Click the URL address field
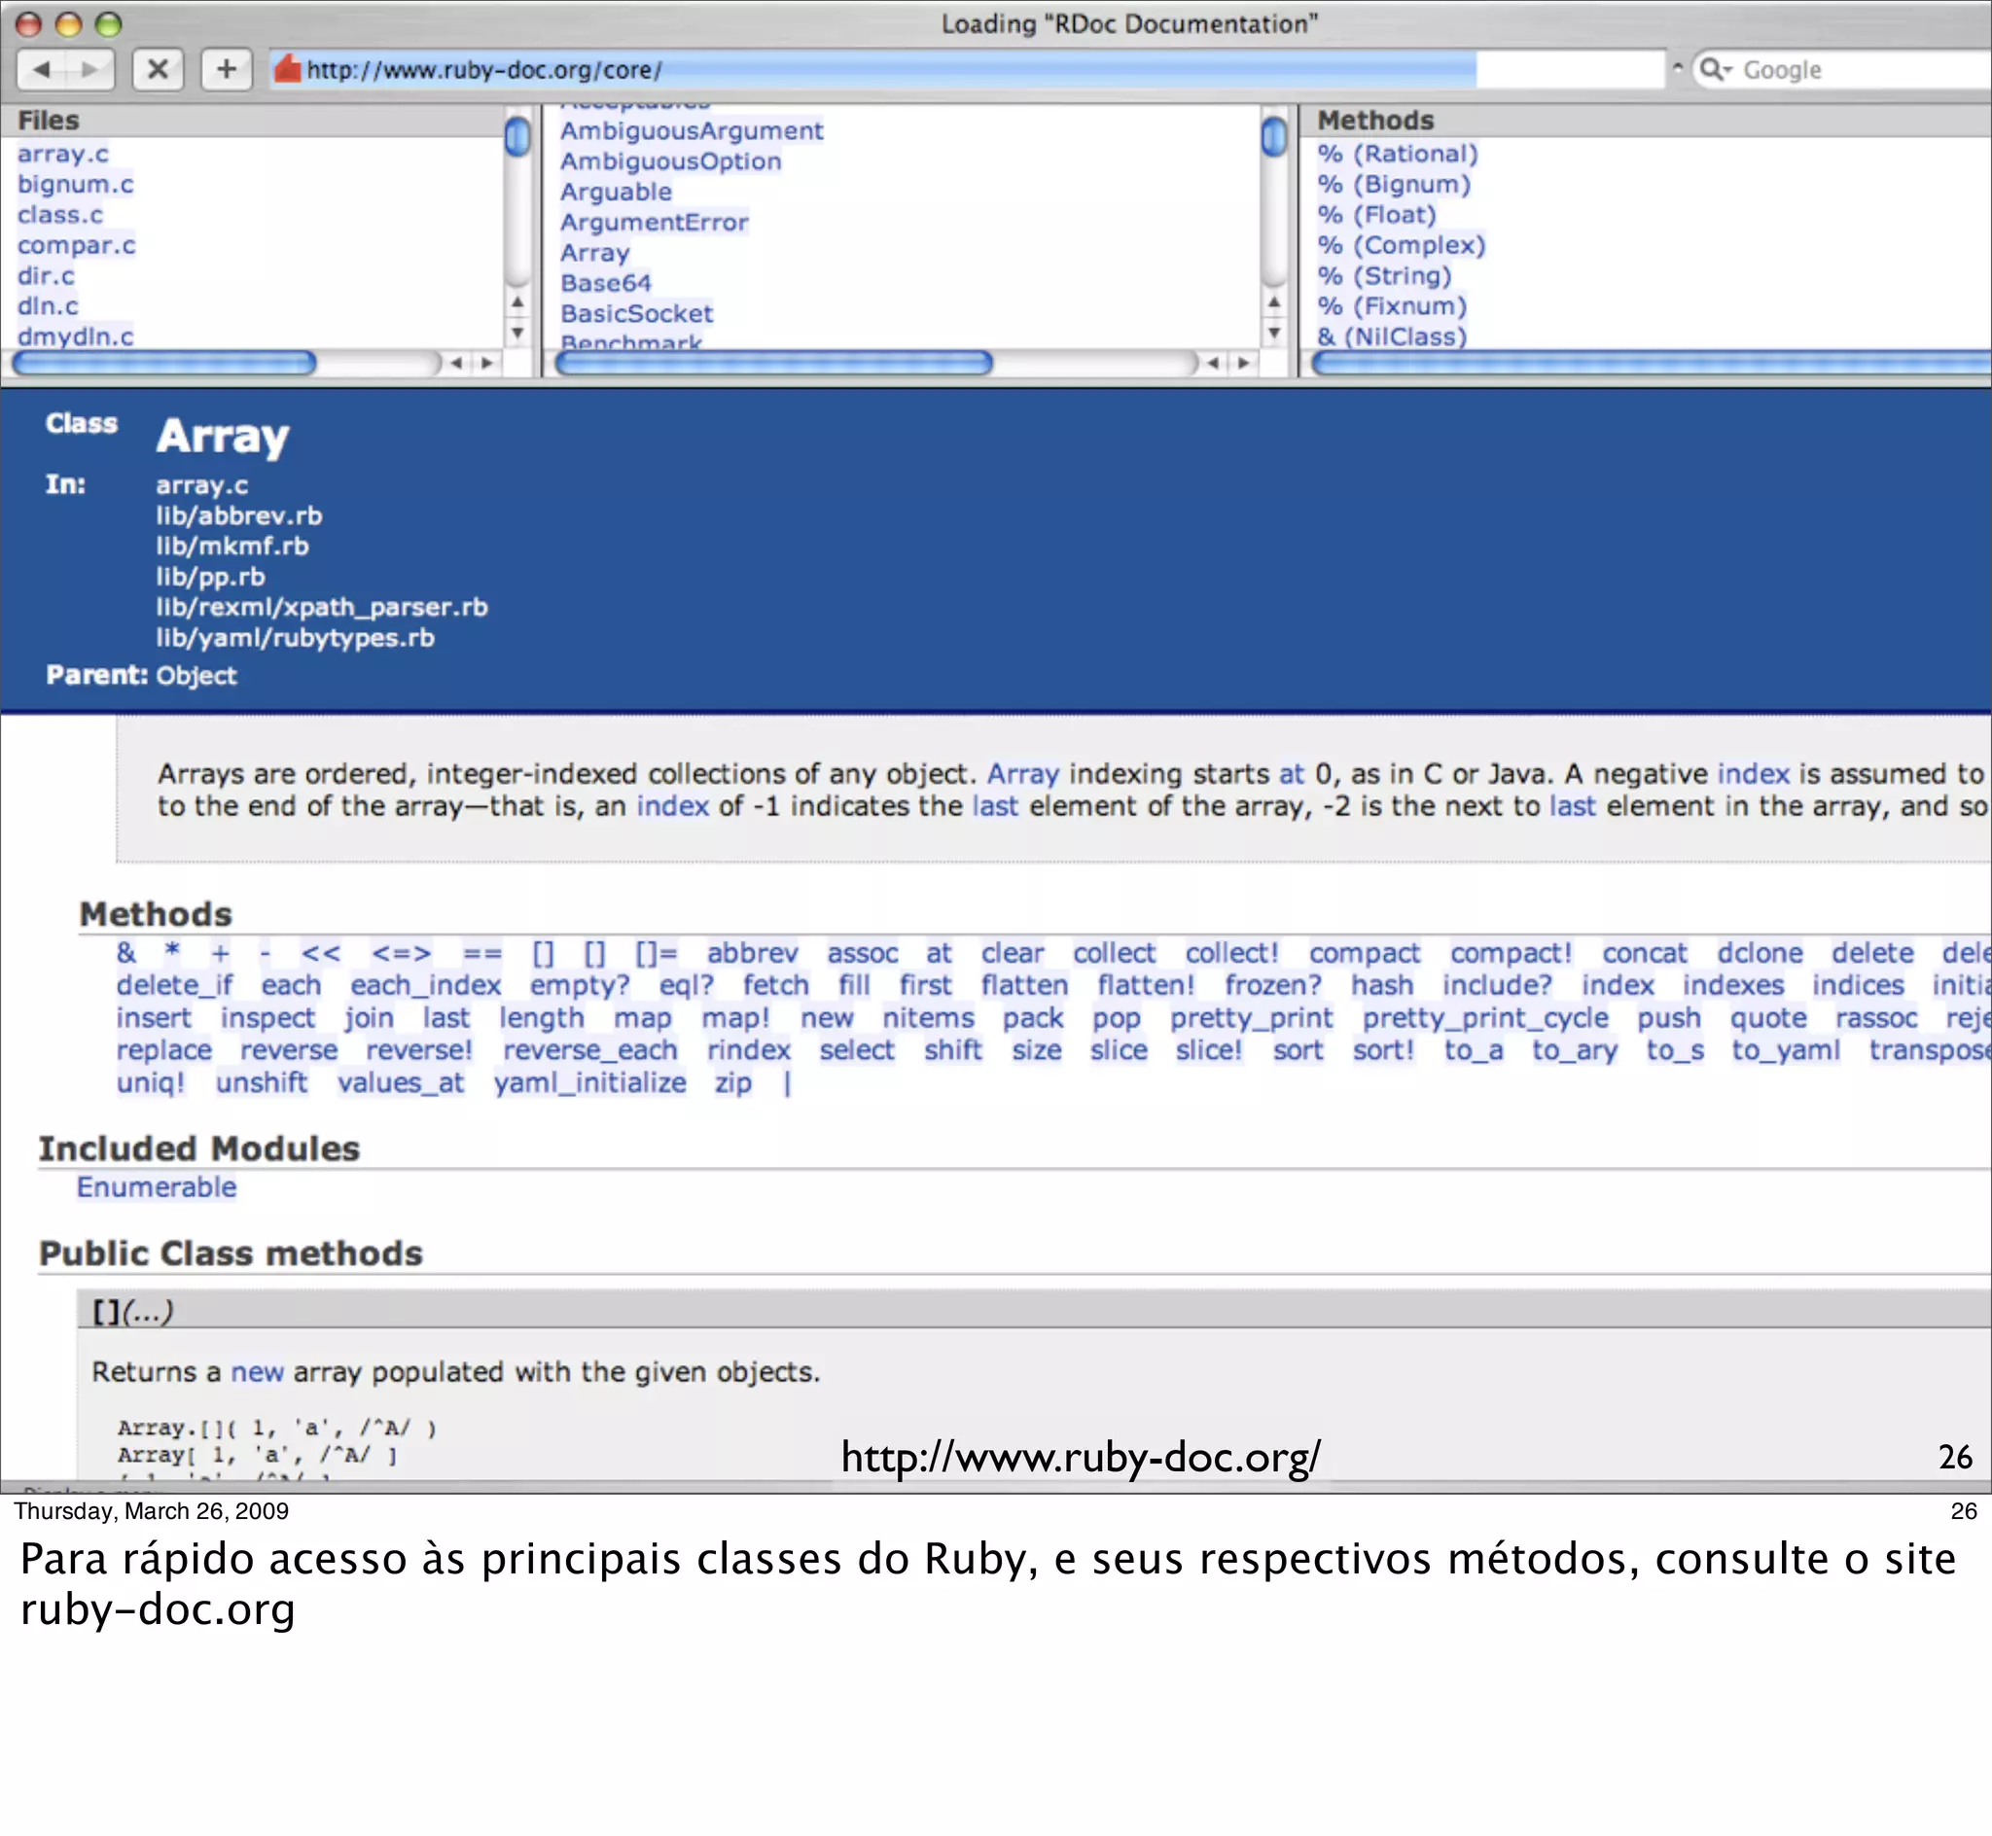The height and width of the screenshot is (1836, 1992). coord(968,70)
